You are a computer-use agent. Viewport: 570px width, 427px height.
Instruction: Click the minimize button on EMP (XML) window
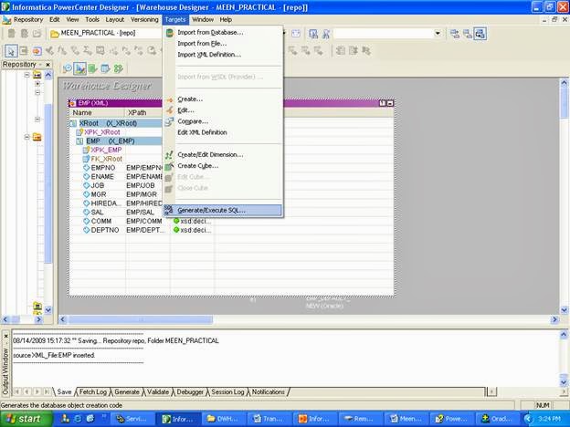coord(390,103)
